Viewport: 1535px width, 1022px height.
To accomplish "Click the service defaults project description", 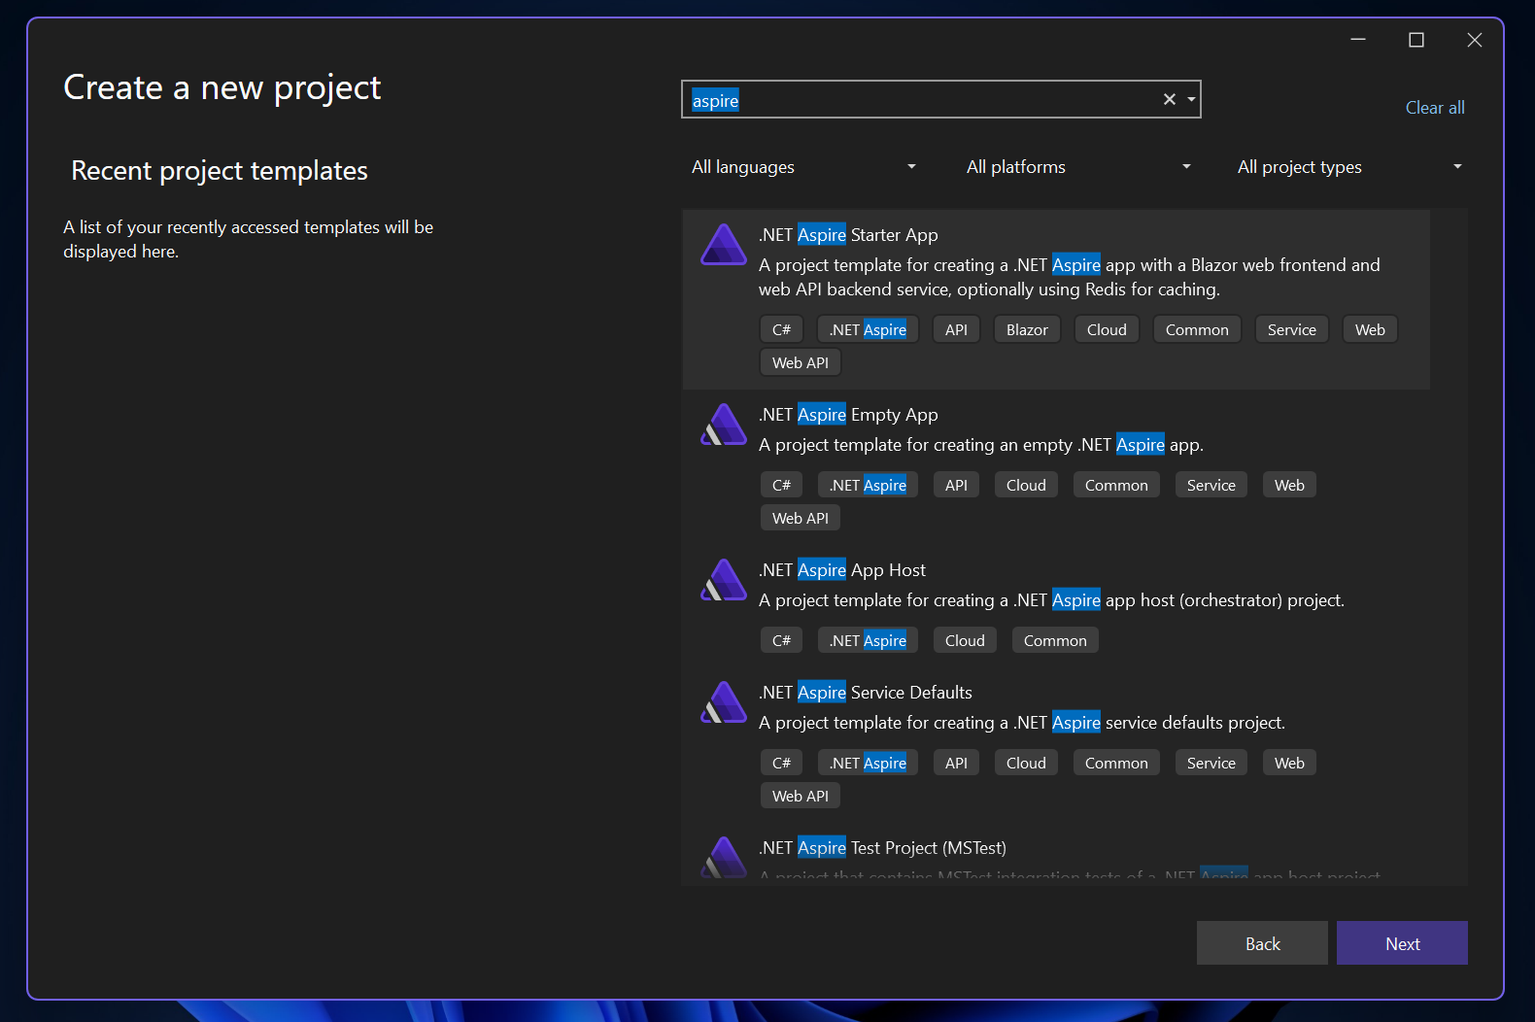I will (1022, 723).
